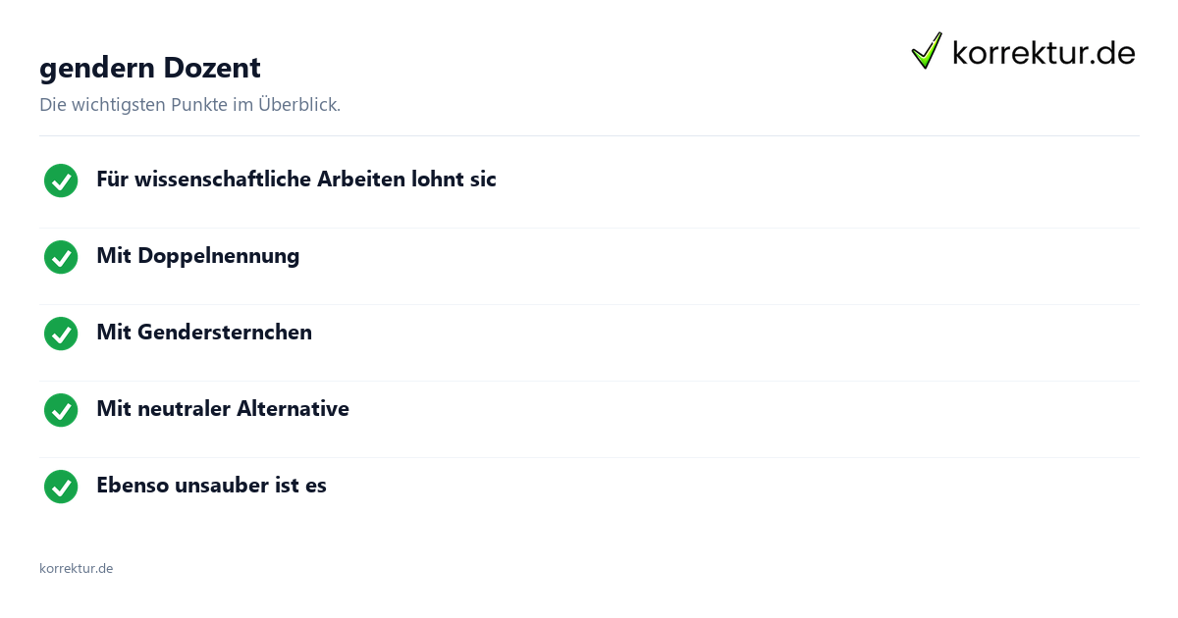Click the word 'Dozent' in the title
Screen dimensions: 1178x618
click(x=212, y=68)
